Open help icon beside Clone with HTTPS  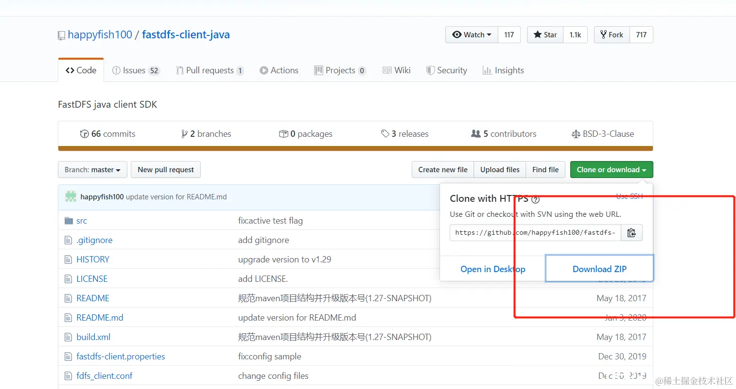tap(535, 199)
